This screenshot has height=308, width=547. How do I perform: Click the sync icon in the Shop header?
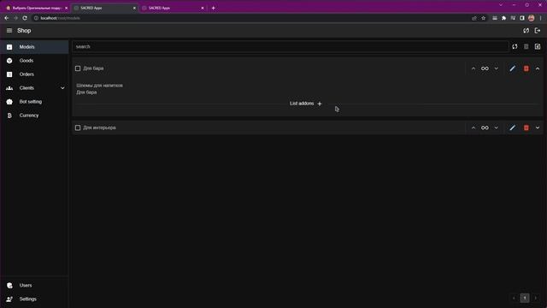coord(526,31)
